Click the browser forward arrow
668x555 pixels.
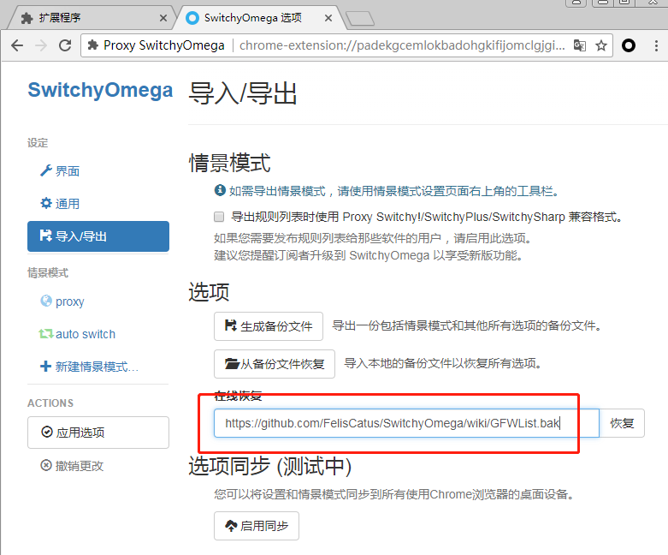click(x=41, y=45)
